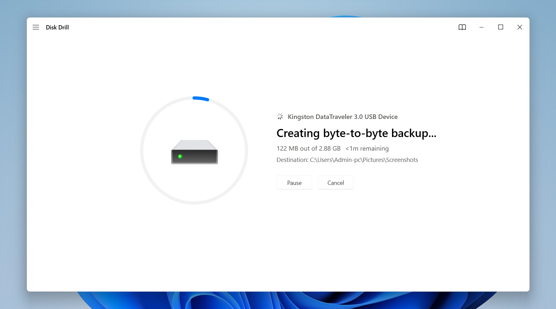Click the '<1m remaining' time estimate
The image size is (556, 309).
pos(367,148)
